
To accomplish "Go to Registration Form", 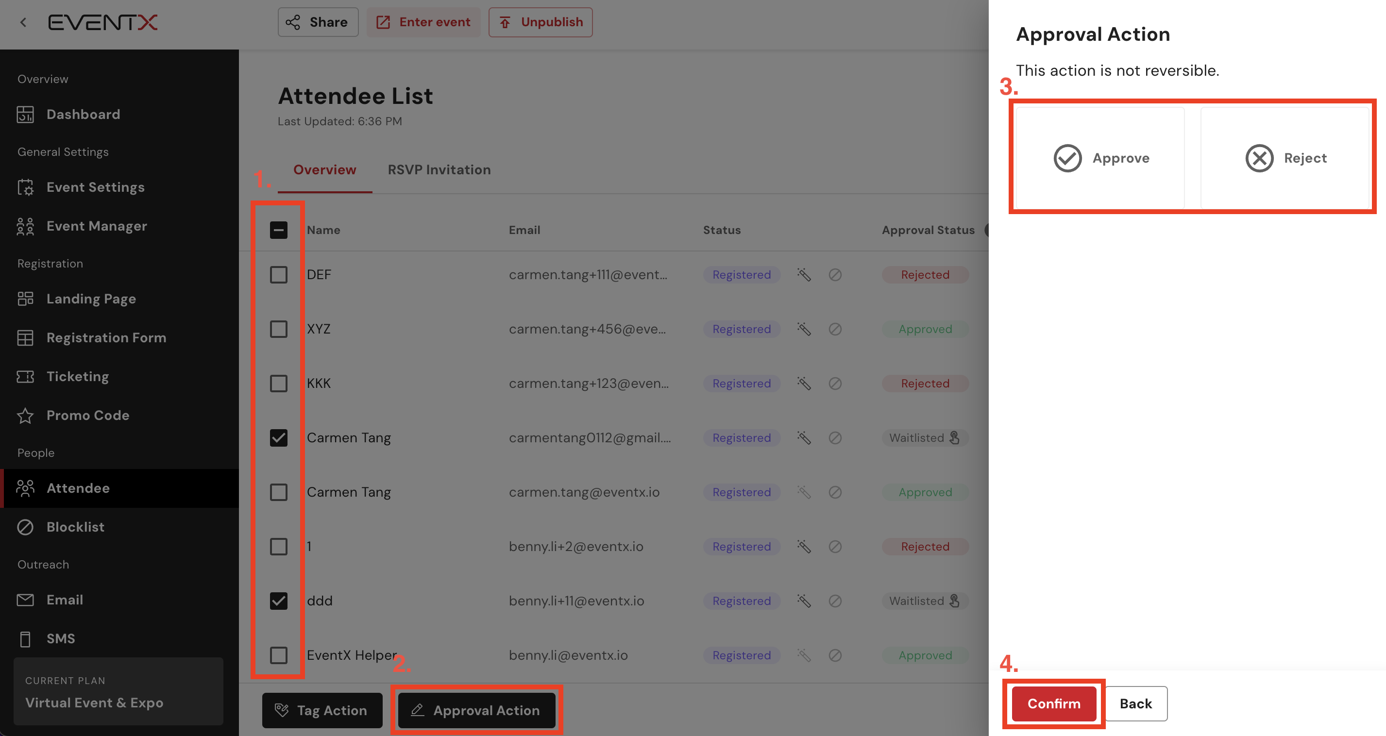I will pyautogui.click(x=119, y=337).
